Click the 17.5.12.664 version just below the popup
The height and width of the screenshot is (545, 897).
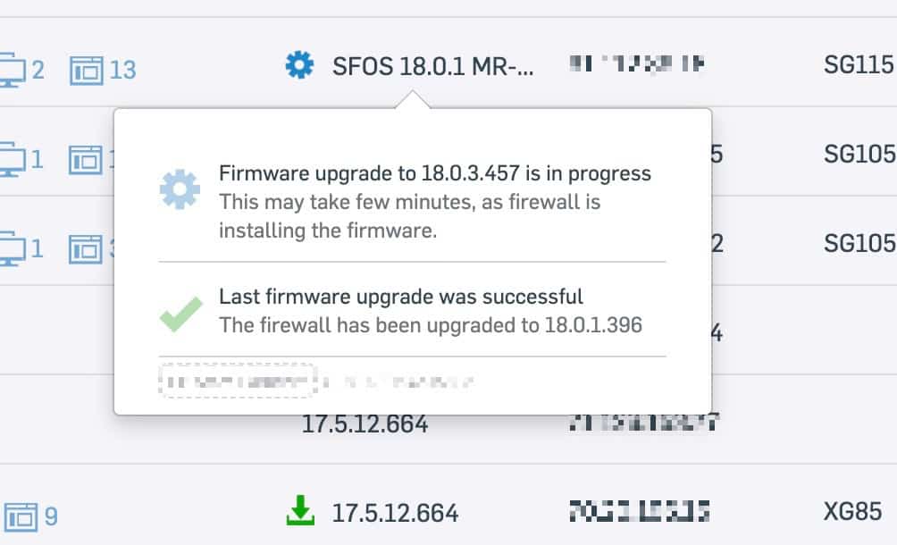coord(365,424)
